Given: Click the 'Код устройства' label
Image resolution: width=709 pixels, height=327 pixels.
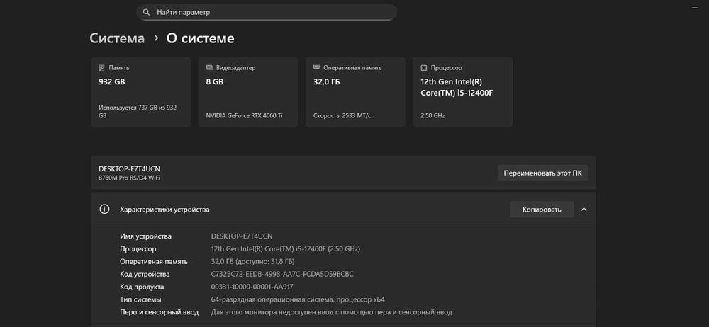Looking at the screenshot, I should point(145,274).
